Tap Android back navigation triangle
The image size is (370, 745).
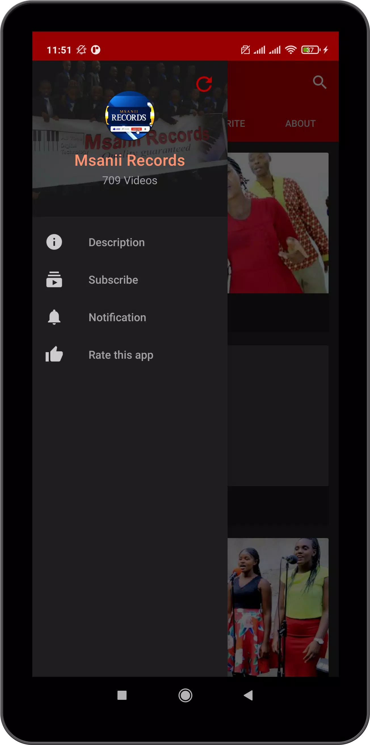click(248, 695)
